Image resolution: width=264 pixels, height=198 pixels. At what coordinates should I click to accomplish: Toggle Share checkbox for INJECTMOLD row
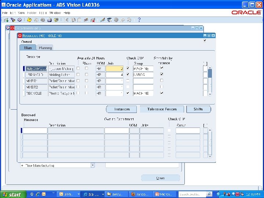(x=87, y=68)
